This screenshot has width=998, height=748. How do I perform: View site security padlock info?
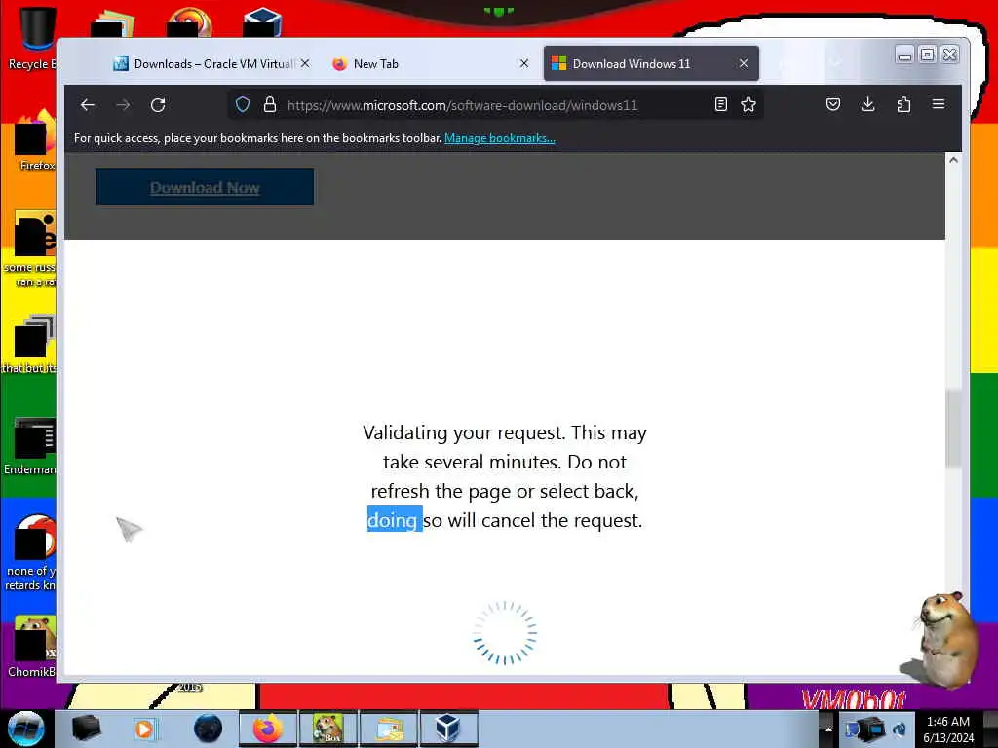click(270, 105)
